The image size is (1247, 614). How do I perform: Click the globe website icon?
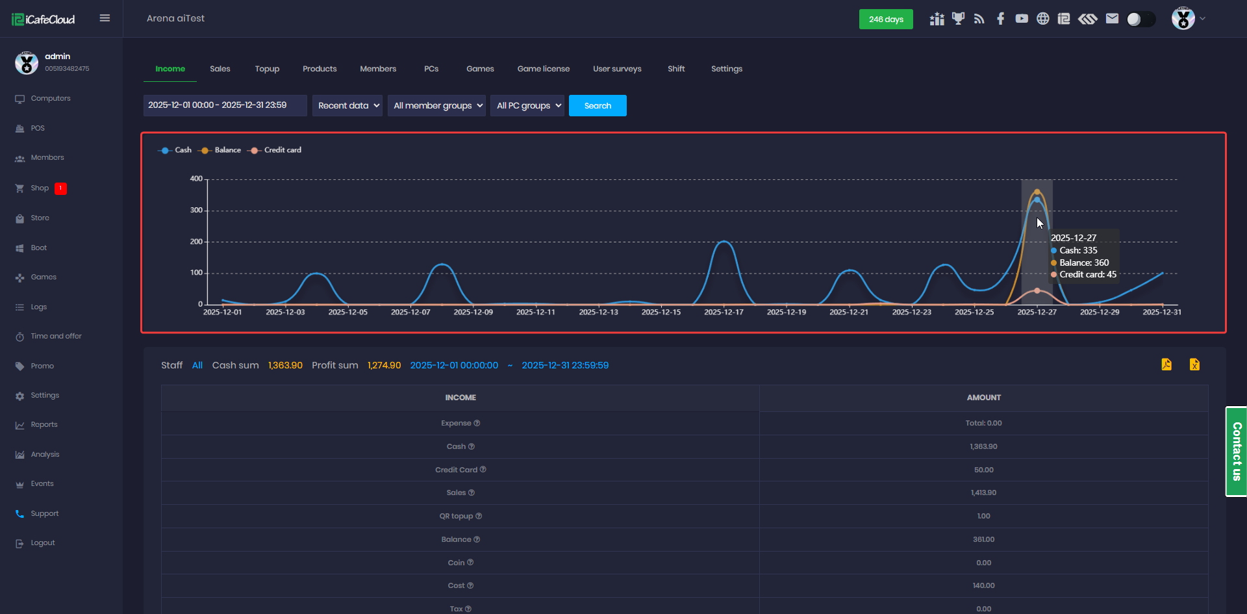click(1042, 19)
